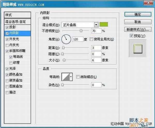The width and height of the screenshot is (155, 128).
Task: Click the 不透明度 opacity slider handle
Action: click(x=81, y=31)
